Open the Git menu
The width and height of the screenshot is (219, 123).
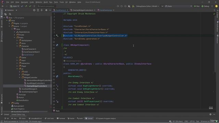tap(66, 2)
